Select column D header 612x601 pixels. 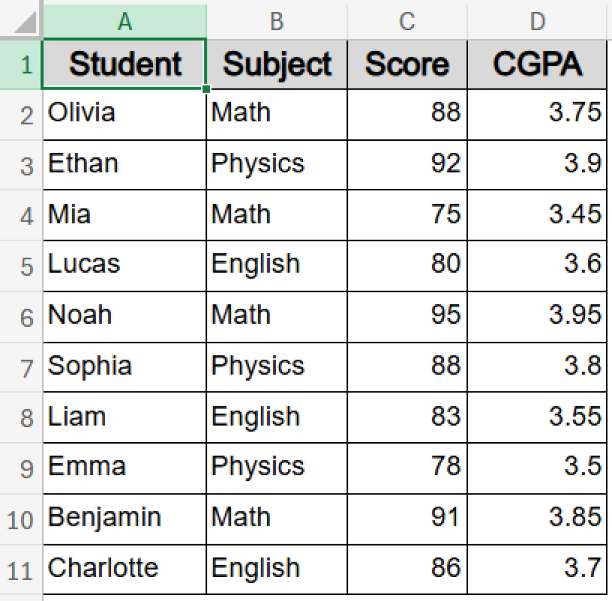pyautogui.click(x=537, y=21)
